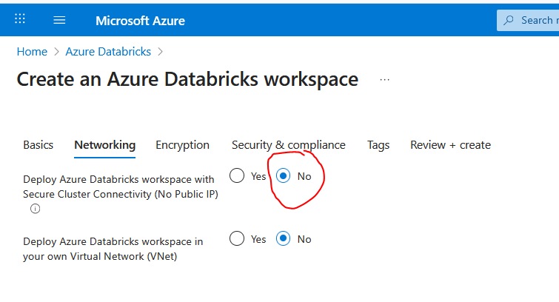
Task: Select No for Secure Cluster Connectivity
Action: point(283,176)
